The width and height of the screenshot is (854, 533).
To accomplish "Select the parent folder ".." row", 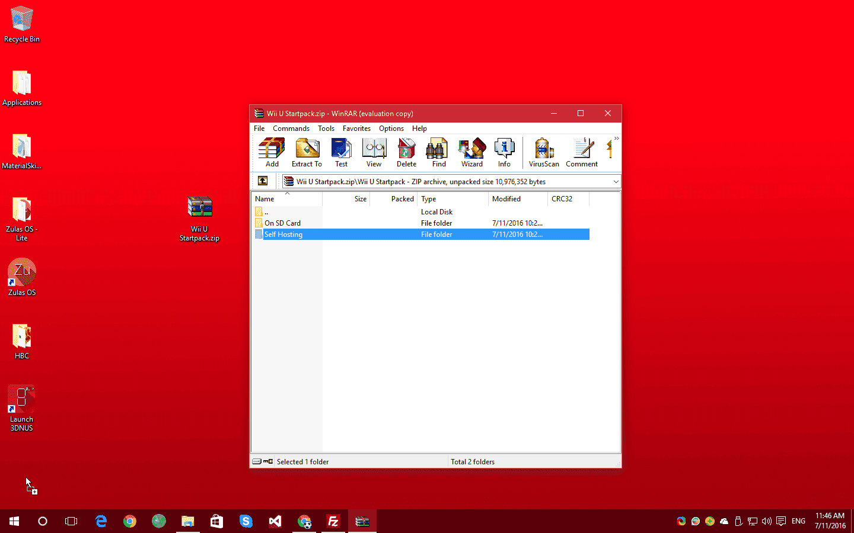I will click(x=421, y=212).
